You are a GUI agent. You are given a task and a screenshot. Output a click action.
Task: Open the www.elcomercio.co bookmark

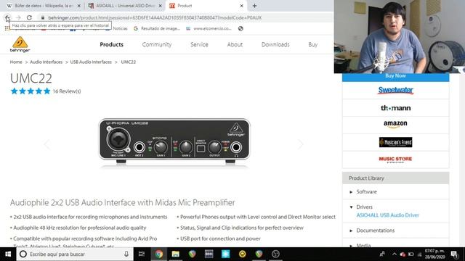(209, 28)
